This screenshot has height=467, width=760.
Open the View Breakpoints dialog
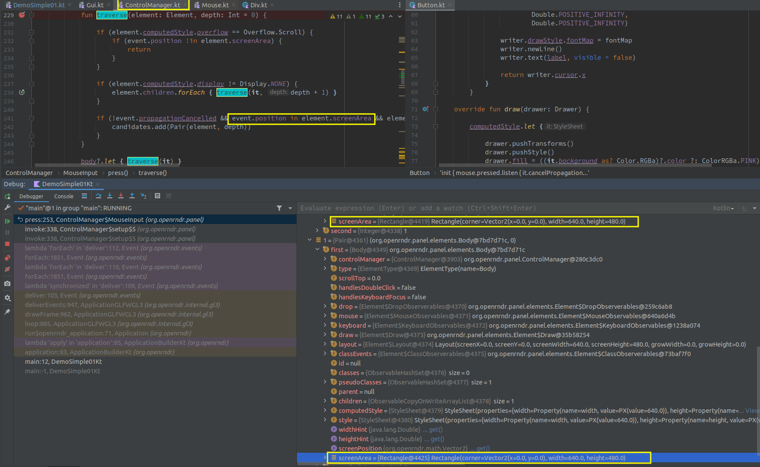tap(7, 258)
